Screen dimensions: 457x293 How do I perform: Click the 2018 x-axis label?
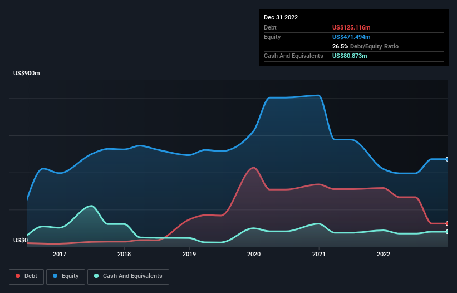coord(124,254)
